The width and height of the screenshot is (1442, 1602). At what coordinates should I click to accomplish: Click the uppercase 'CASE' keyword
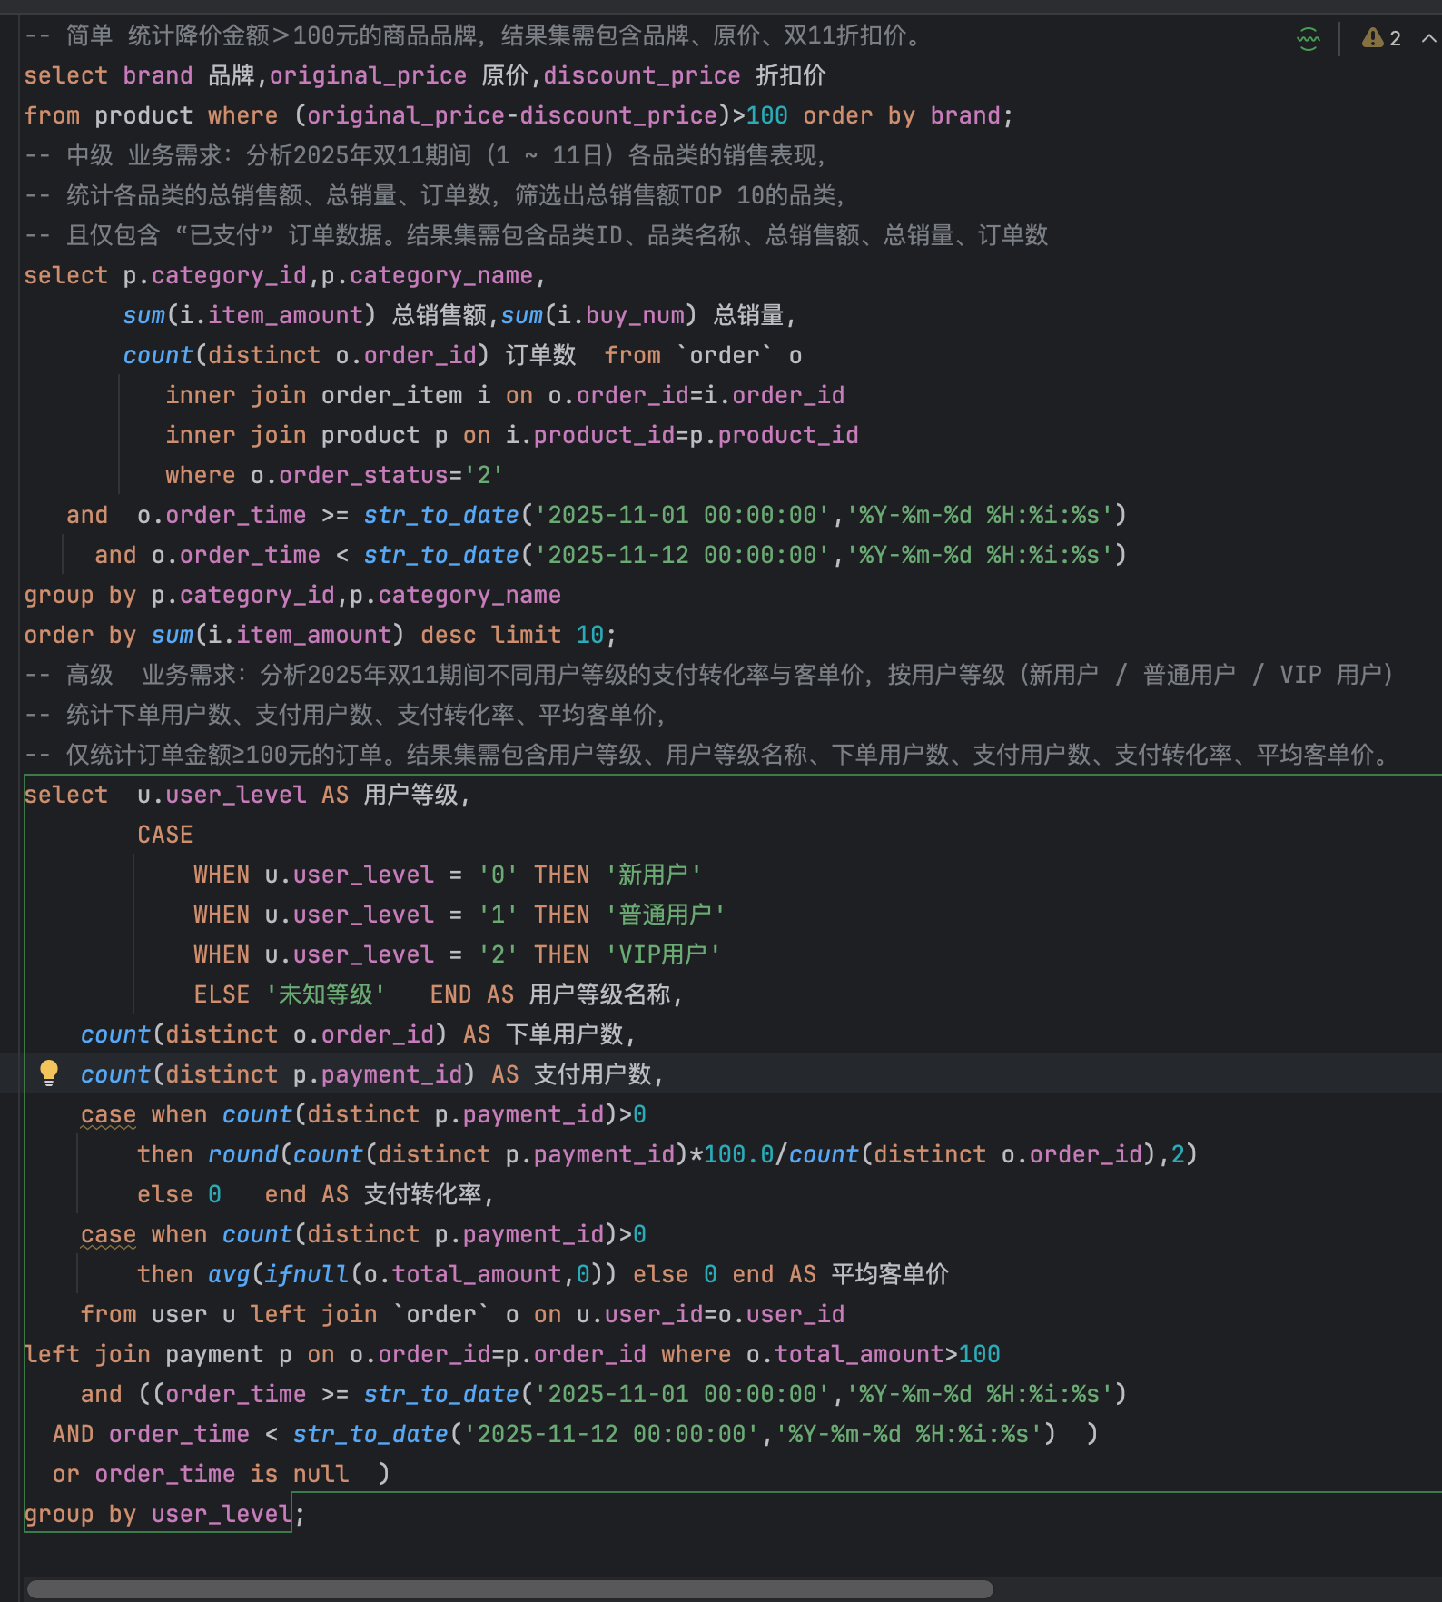click(165, 835)
